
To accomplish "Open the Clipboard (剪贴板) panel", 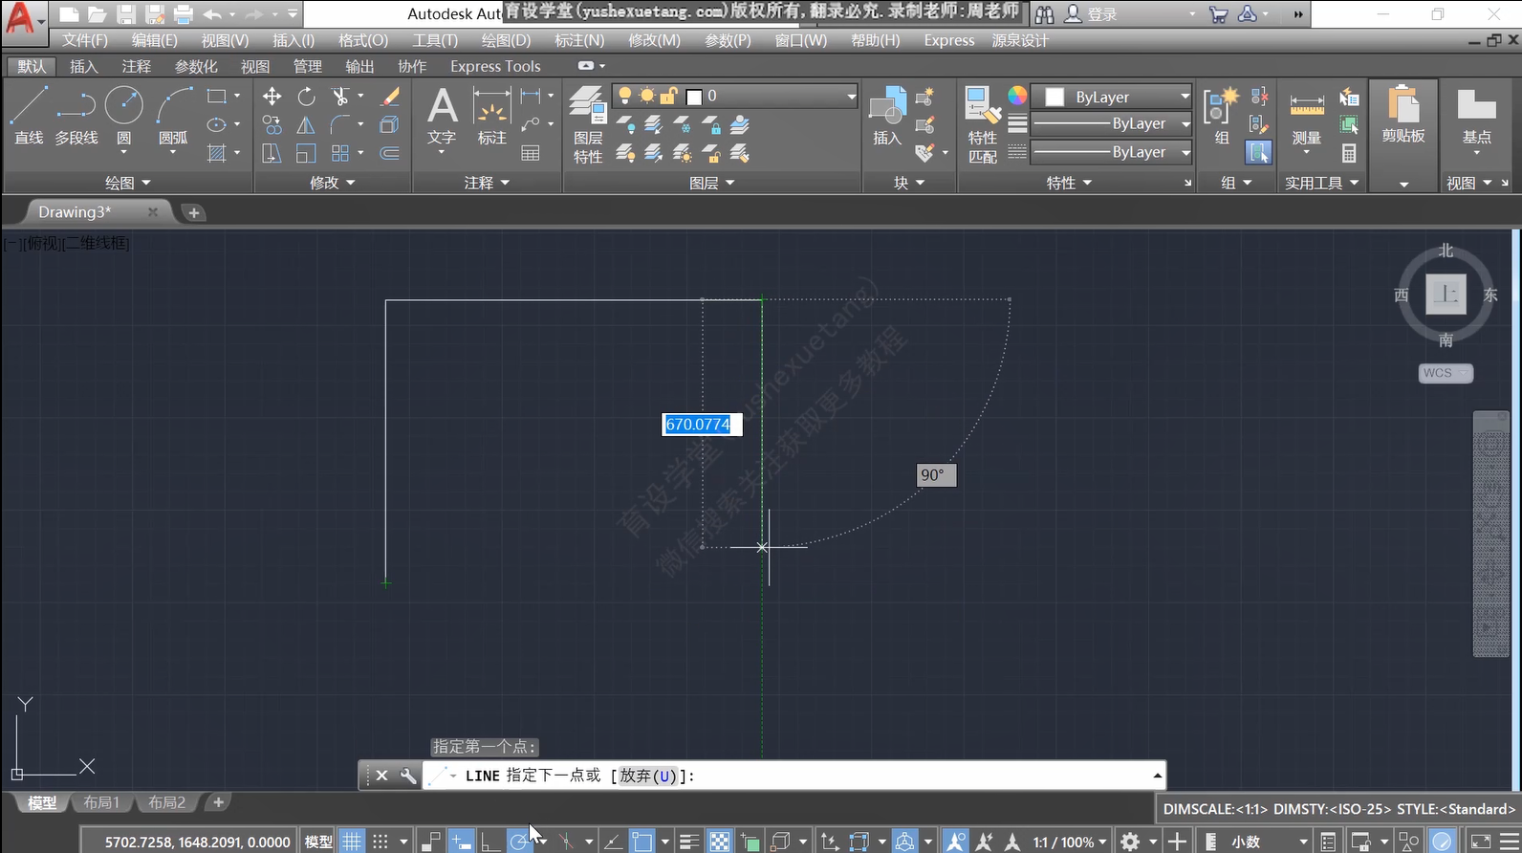I will 1403,116.
